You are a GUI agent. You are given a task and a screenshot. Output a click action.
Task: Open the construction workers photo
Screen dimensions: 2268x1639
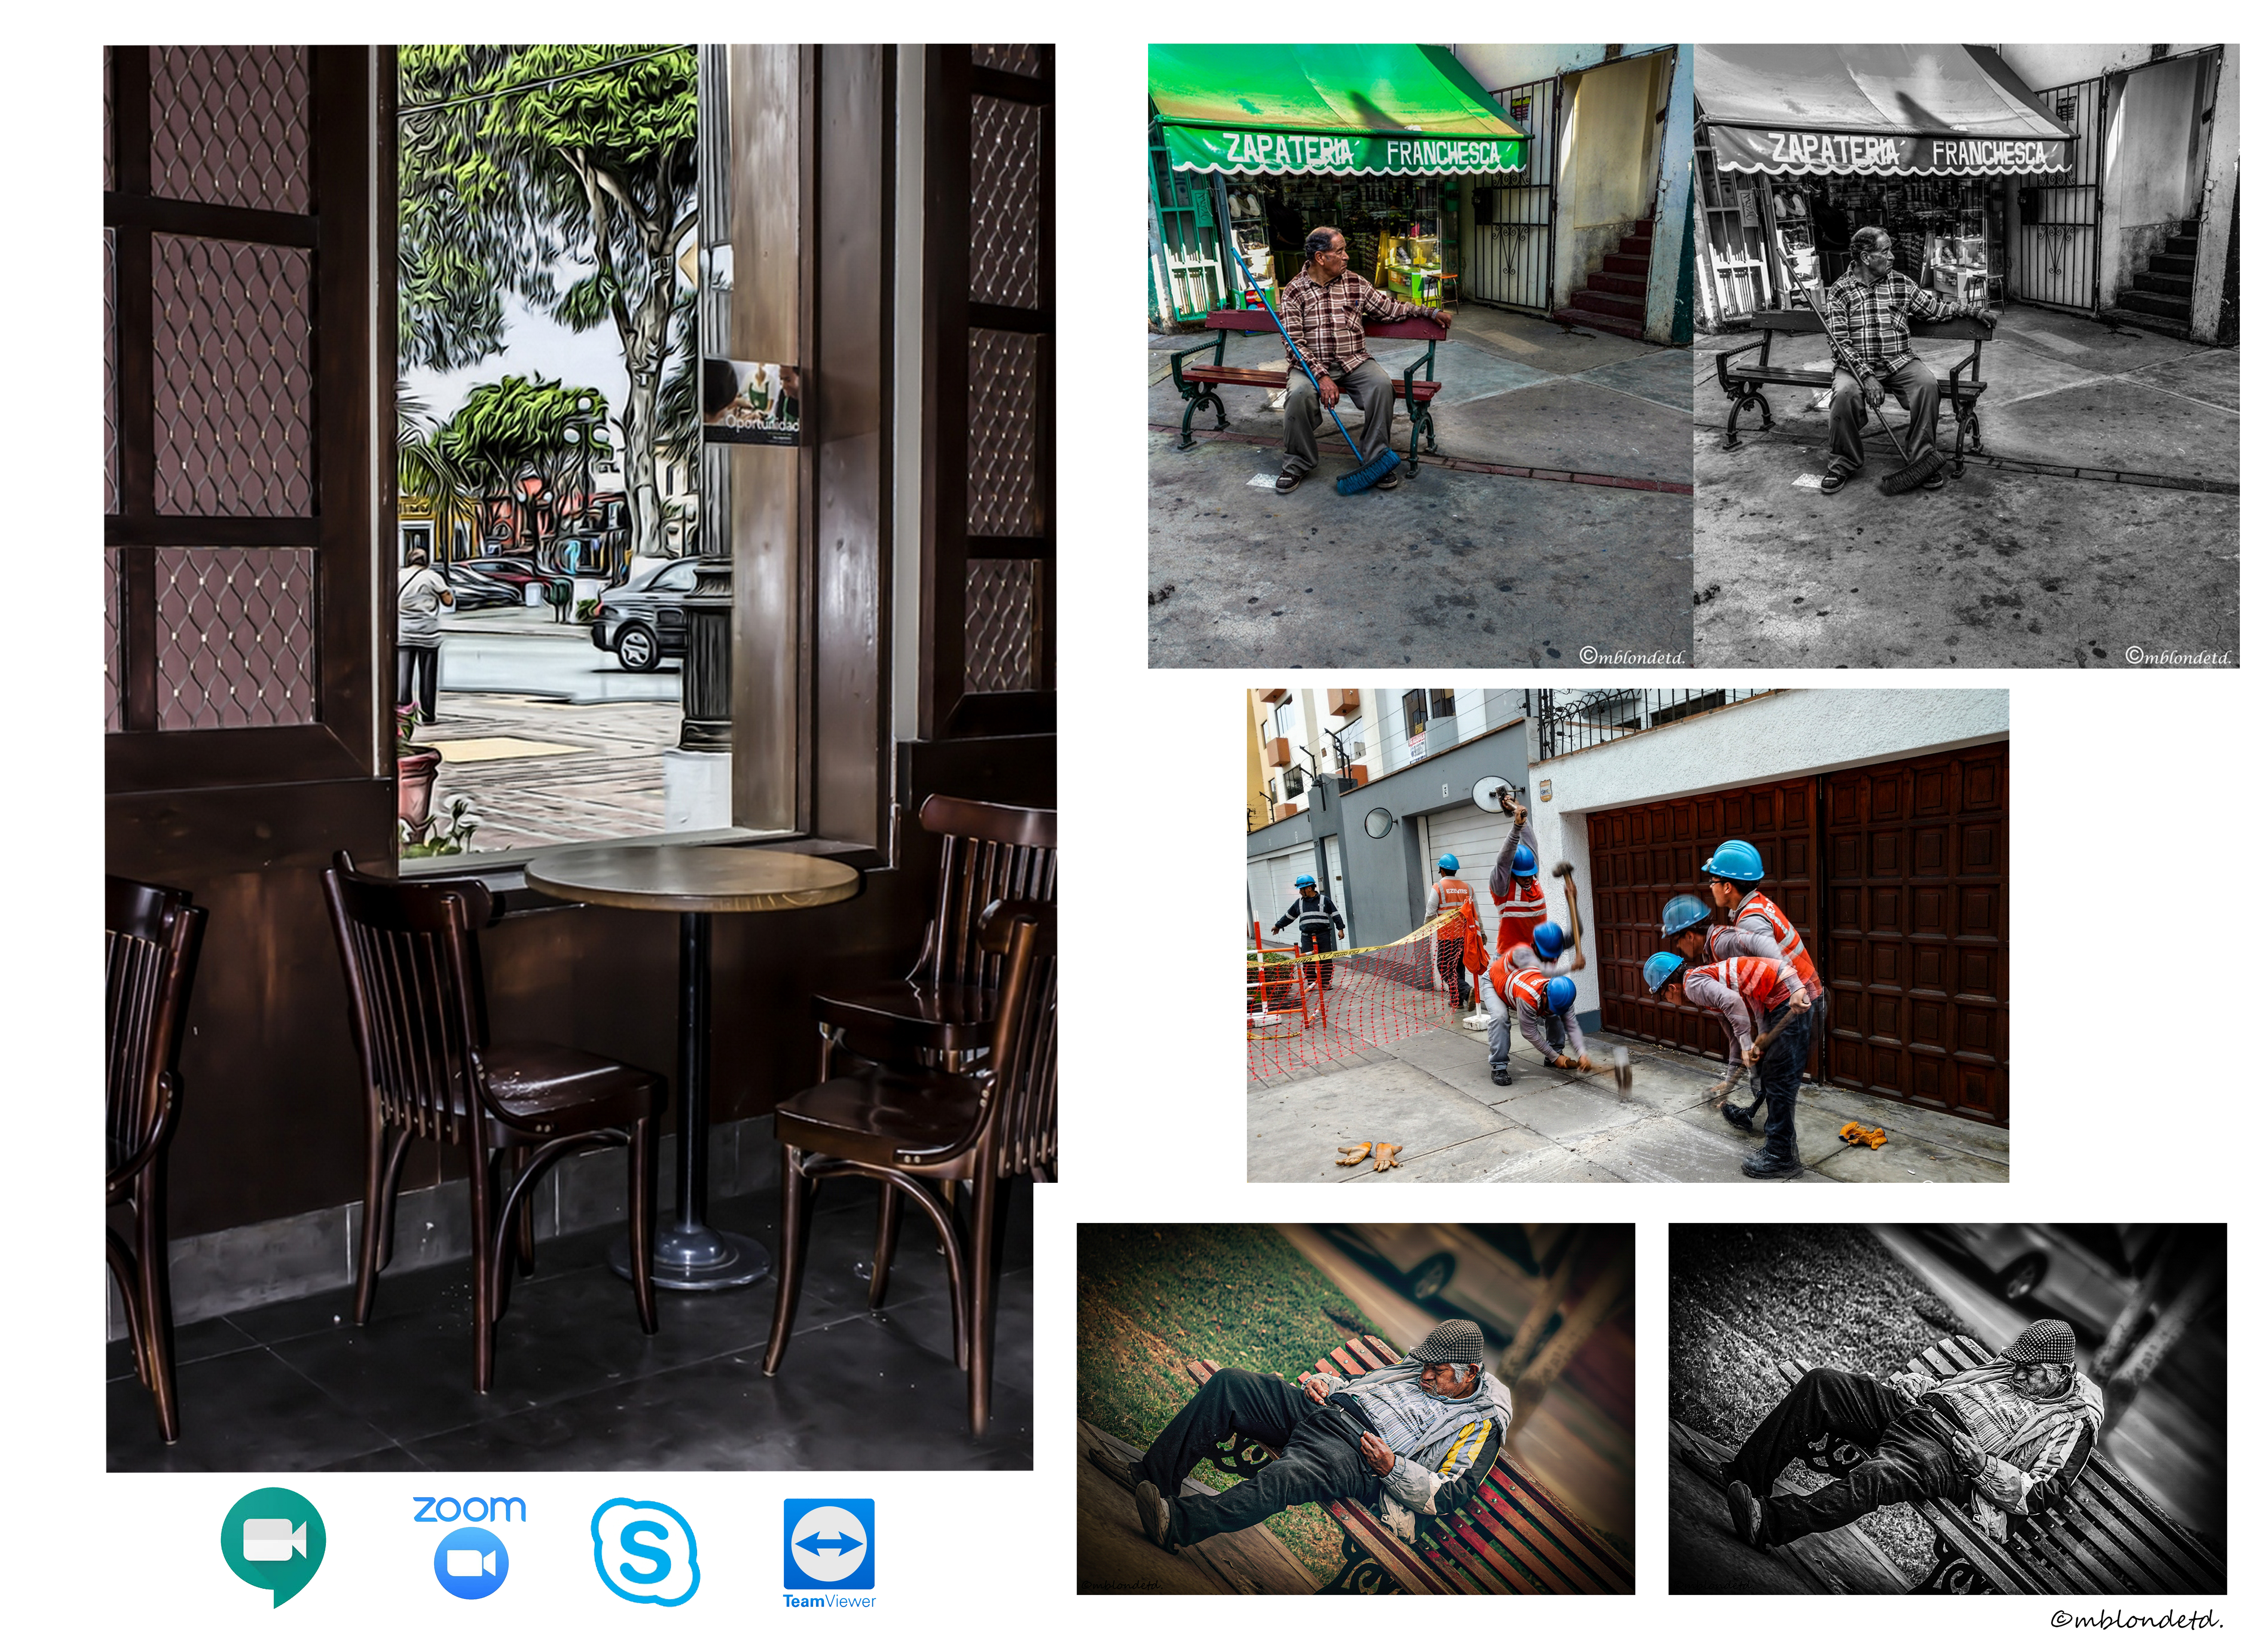(x=1628, y=936)
